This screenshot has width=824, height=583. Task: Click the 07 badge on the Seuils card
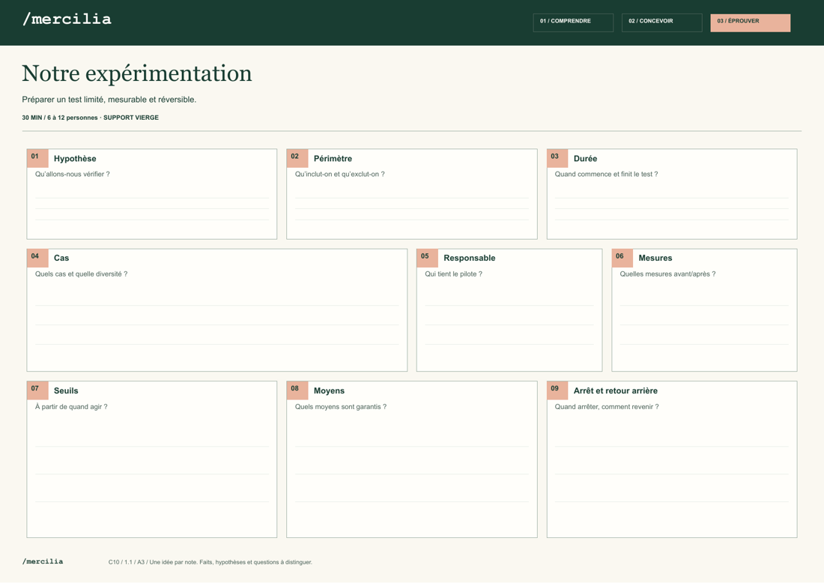pyautogui.click(x=37, y=390)
